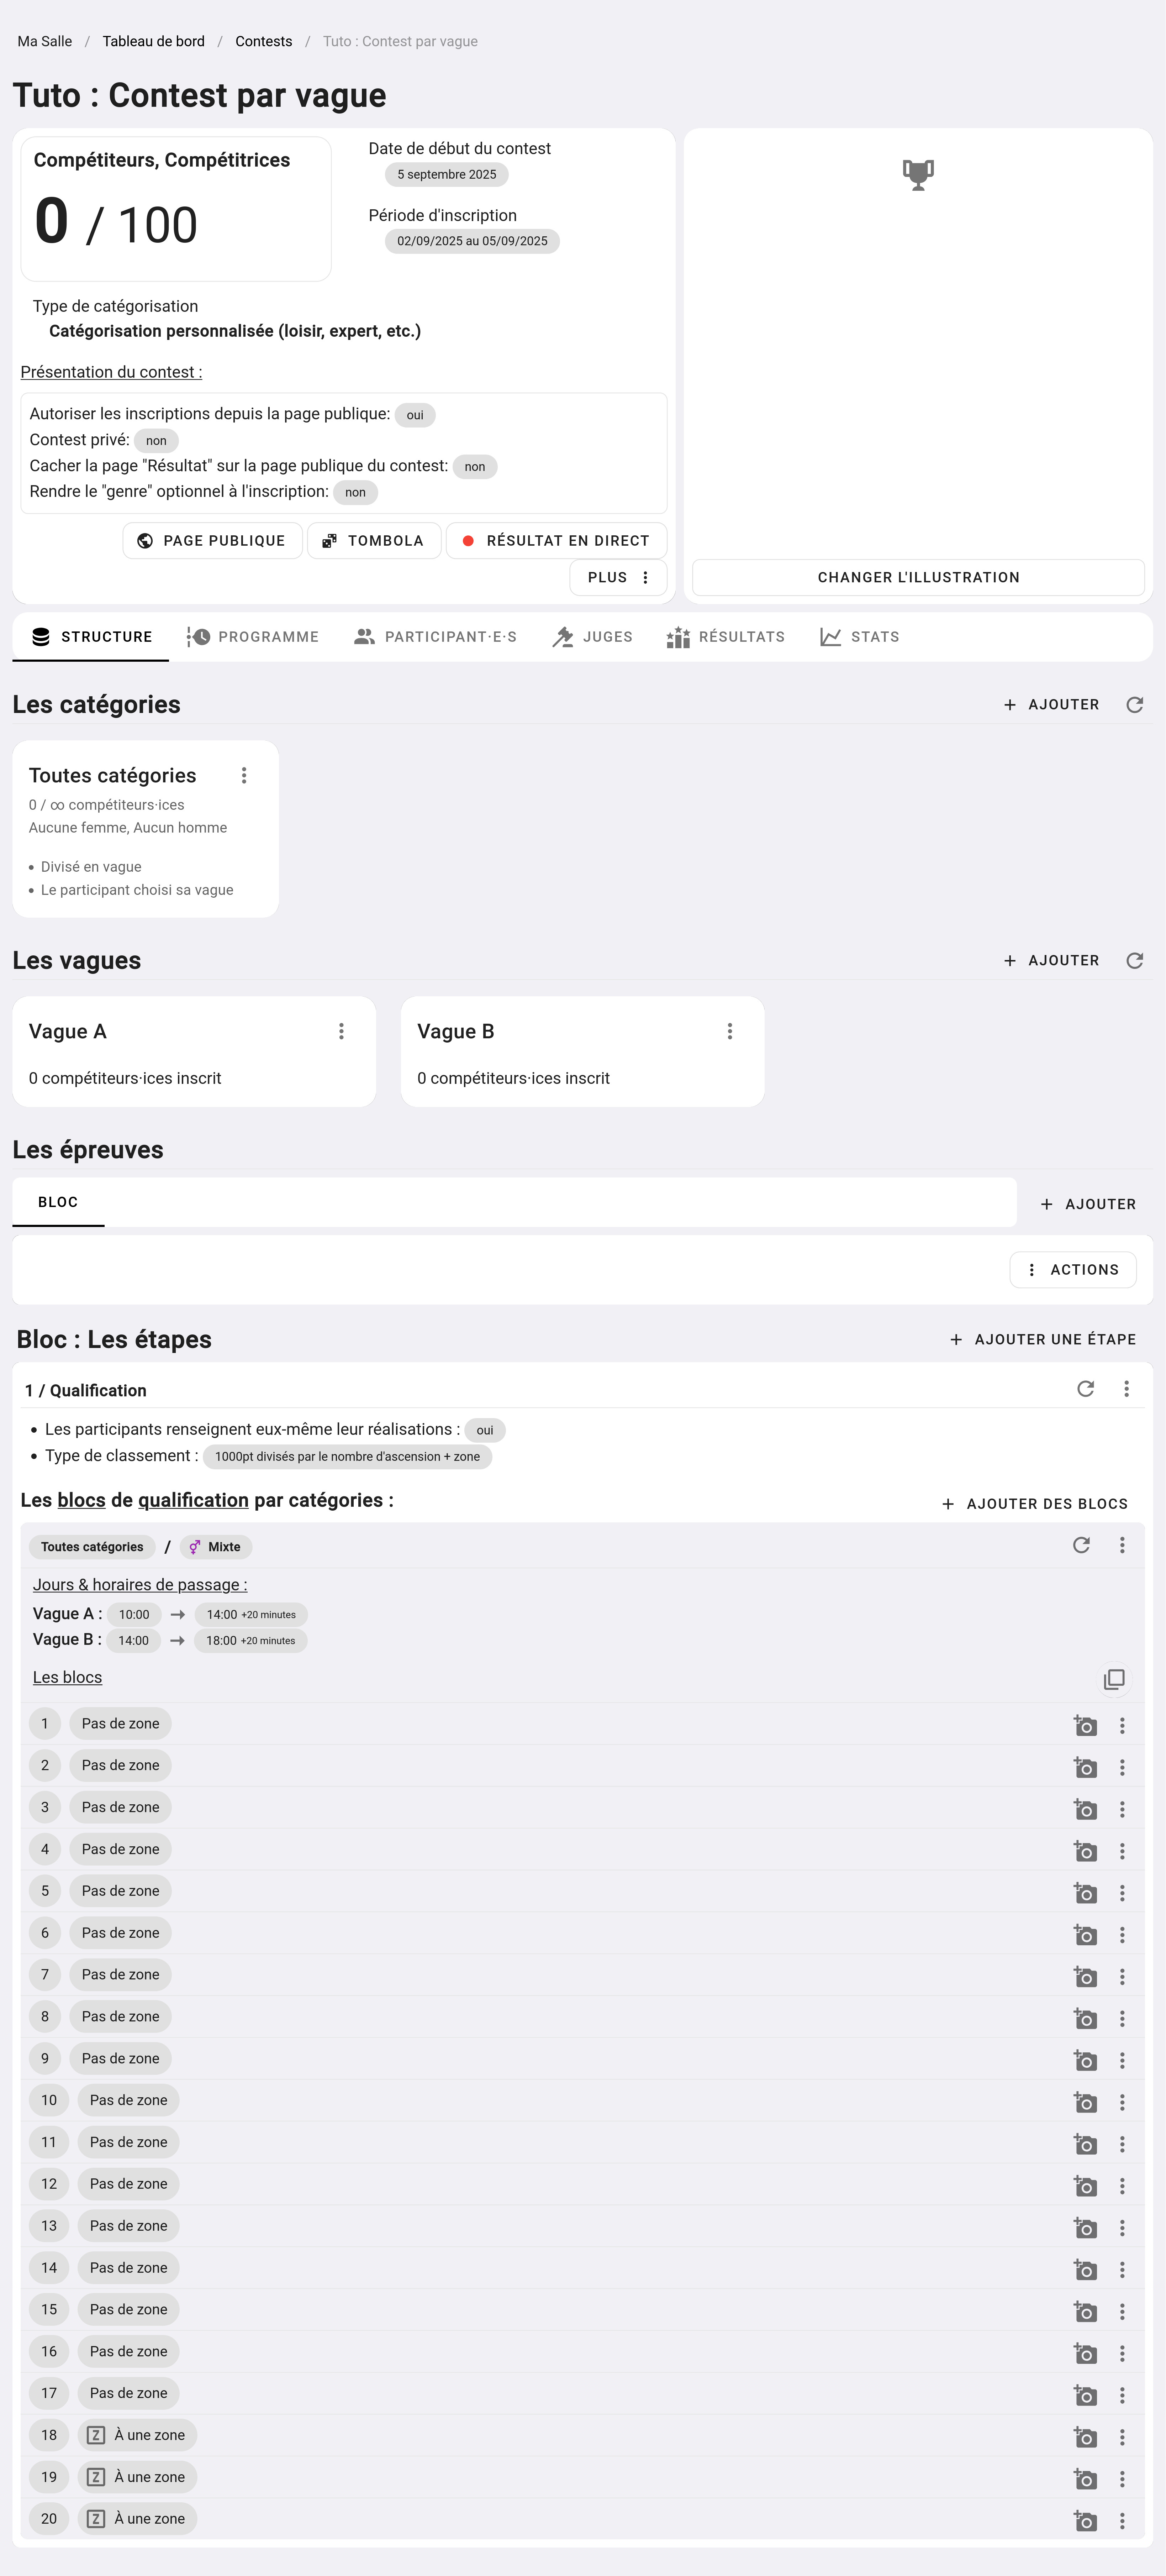Refresh the Les catégories section
The image size is (1166, 2576).
point(1134,705)
